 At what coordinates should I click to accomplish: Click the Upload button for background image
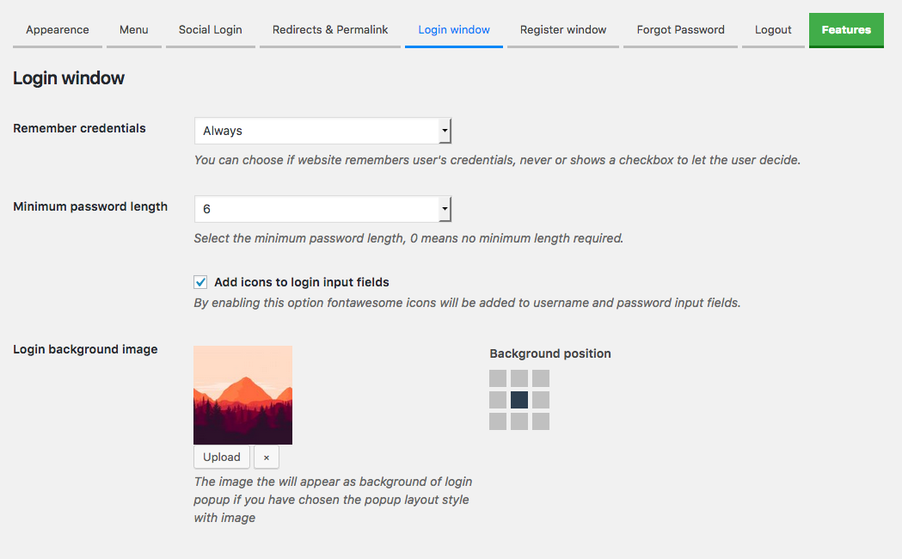[x=222, y=458]
